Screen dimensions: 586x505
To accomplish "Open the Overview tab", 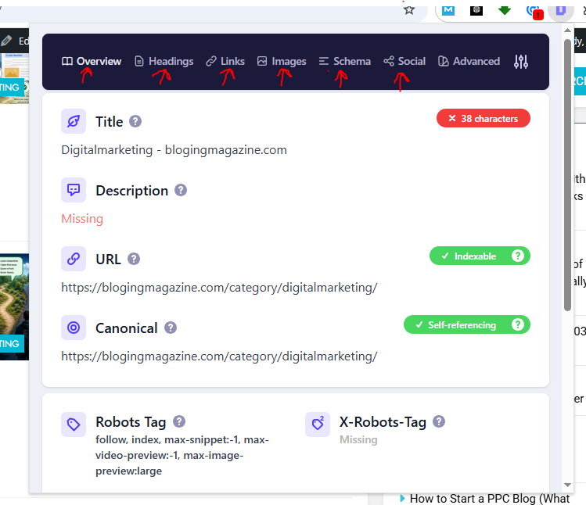I will click(x=92, y=61).
